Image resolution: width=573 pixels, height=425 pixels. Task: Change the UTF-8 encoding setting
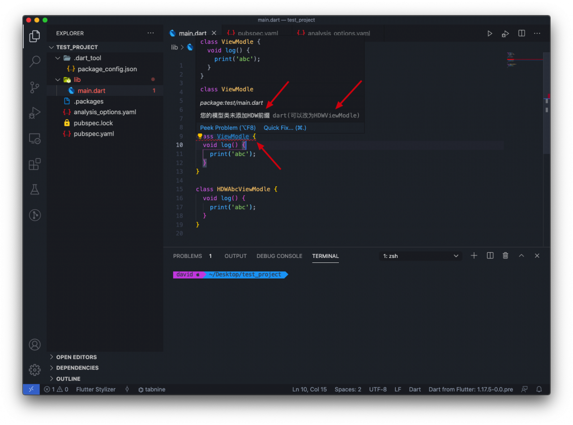(x=378, y=389)
